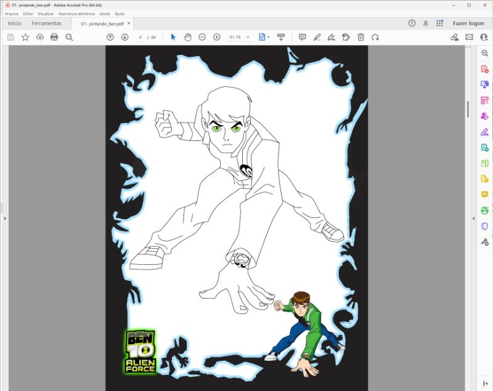Star the file with the Bookmark icon
Screen dimensions: 493x391
click(x=25, y=37)
